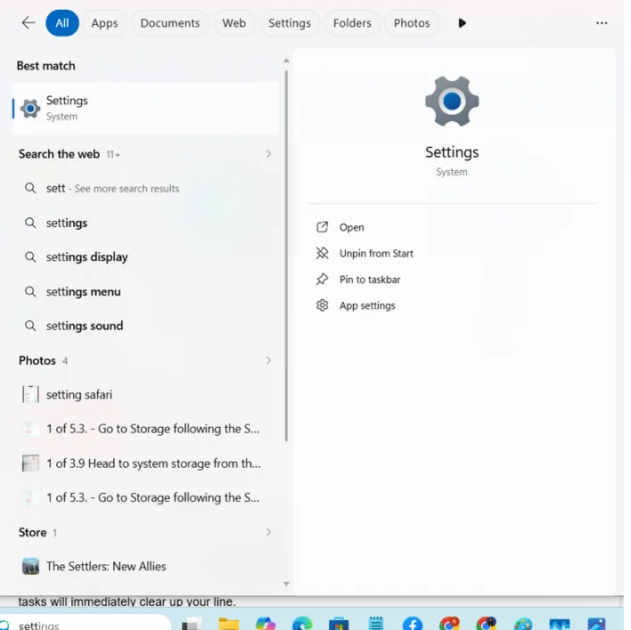Screen dimensions: 631x630
Task: Open Microsoft Store from the taskbar
Action: [x=339, y=624]
